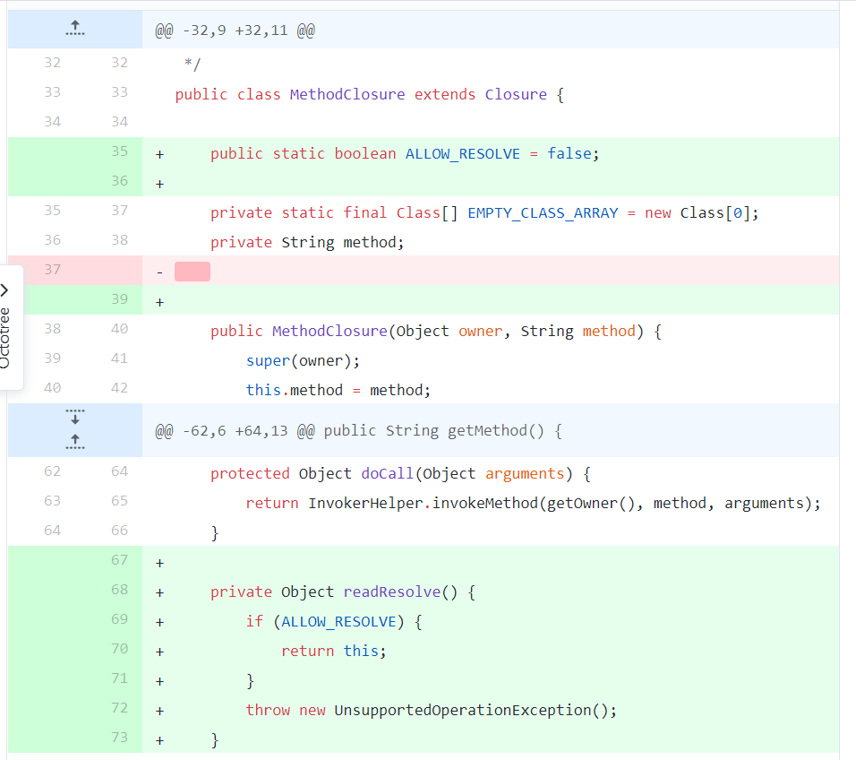Image resolution: width=856 pixels, height=760 pixels.
Task: Click added line number 71
Action: click(x=120, y=678)
